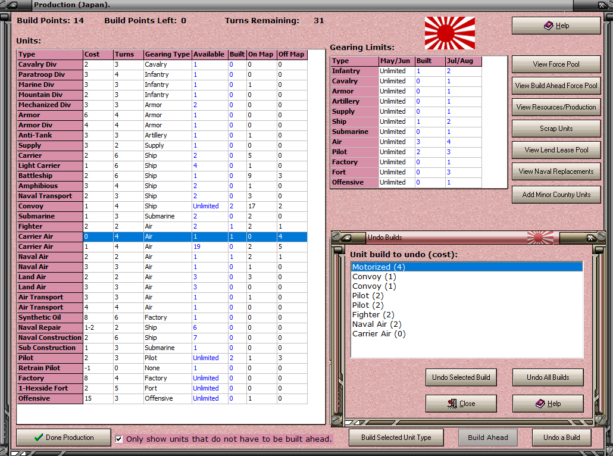The image size is (613, 456).
Task: Close the Undo Builds dialog with X
Action: [x=591, y=238]
